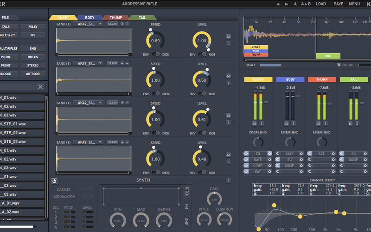The width and height of the screenshot is (371, 232).
Task: Mute the bank with level 0.60
Action: tap(228, 76)
